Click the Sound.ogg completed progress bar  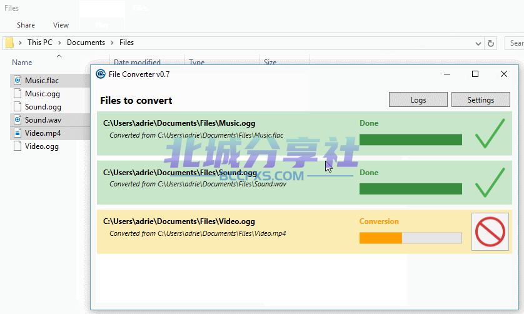click(411, 189)
